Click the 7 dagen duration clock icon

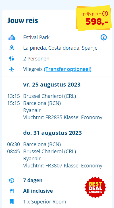click(12, 180)
